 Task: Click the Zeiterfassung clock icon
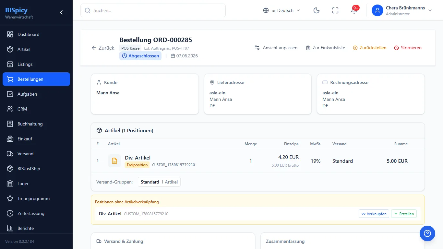coord(10,213)
